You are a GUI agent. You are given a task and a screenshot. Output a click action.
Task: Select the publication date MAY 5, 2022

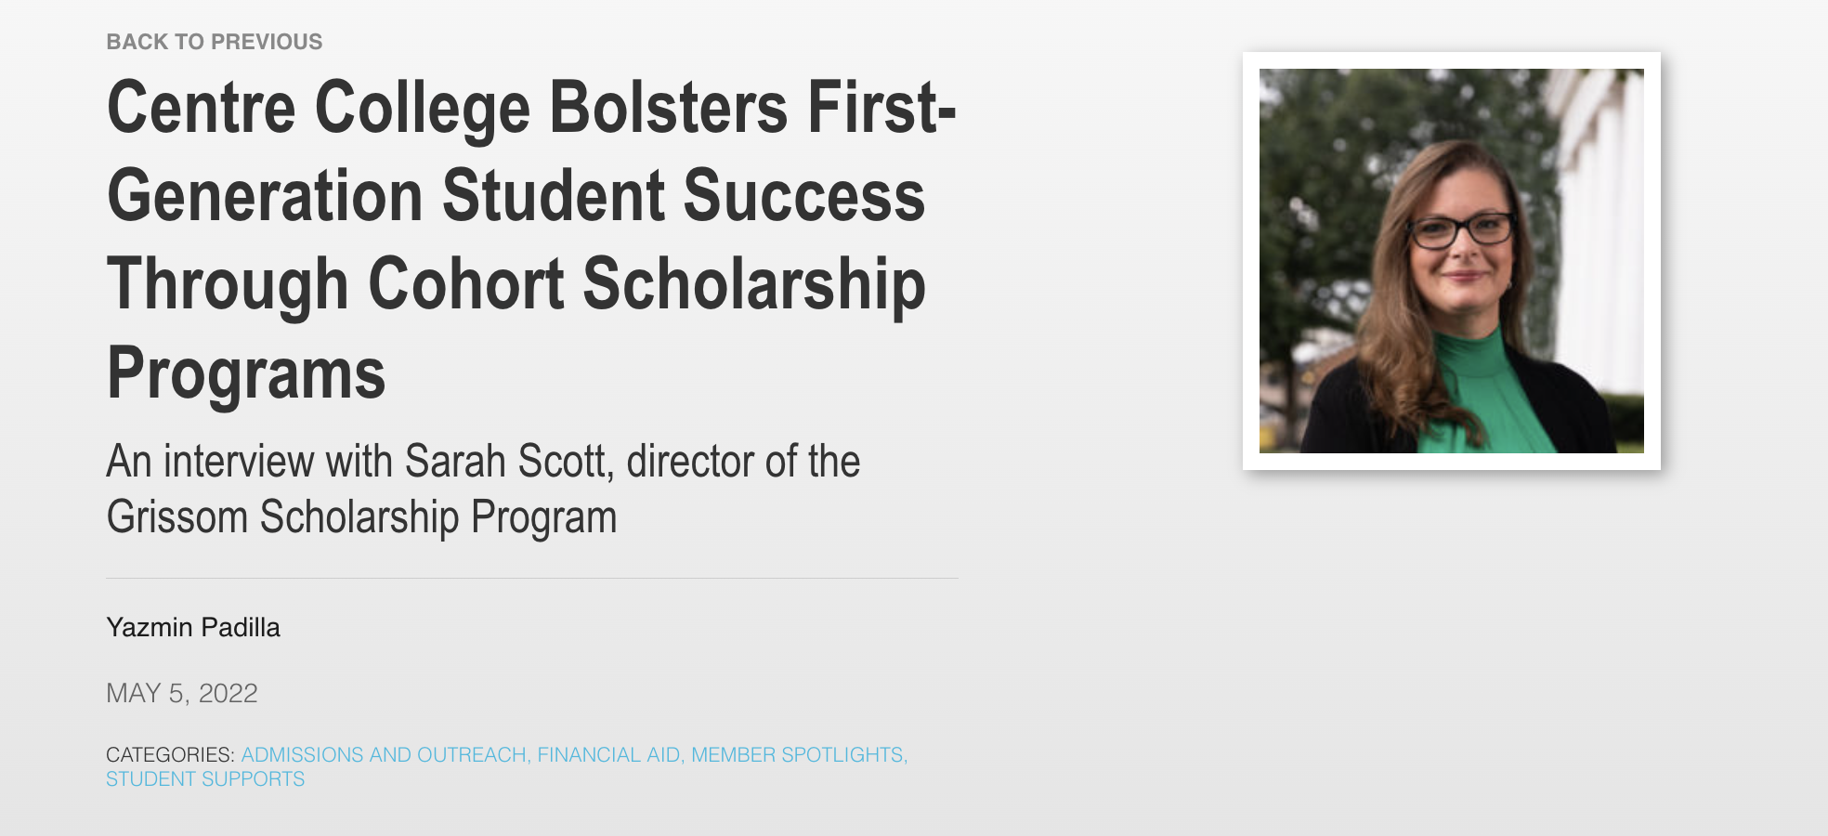click(183, 692)
